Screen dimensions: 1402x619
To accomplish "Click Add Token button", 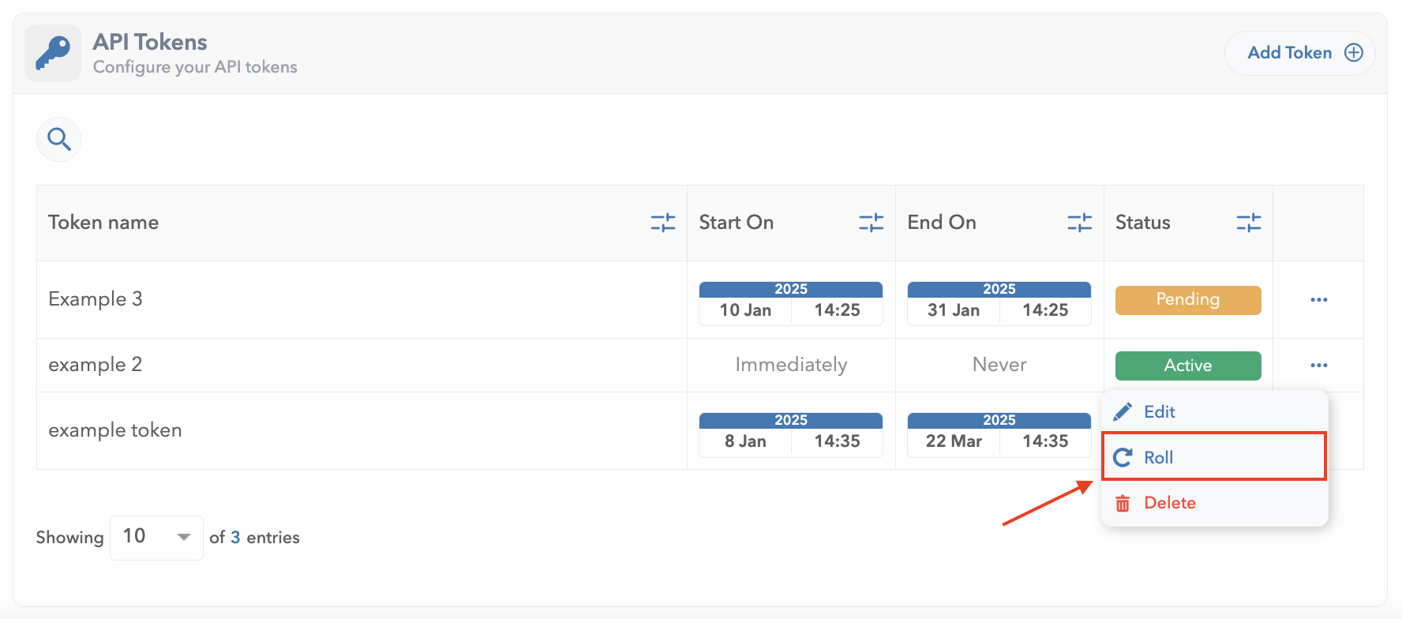I will click(x=1299, y=53).
